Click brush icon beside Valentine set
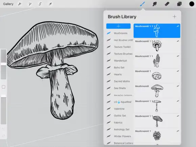Screen dimensions: 196x147 click(108, 108)
